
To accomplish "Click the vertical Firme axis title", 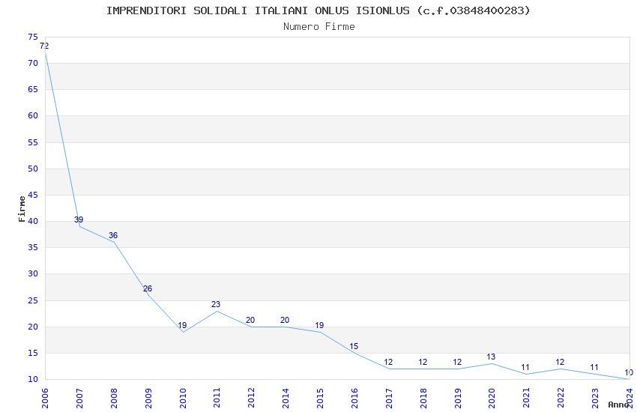I will coord(22,209).
